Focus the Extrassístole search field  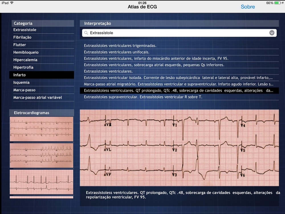coord(179,33)
